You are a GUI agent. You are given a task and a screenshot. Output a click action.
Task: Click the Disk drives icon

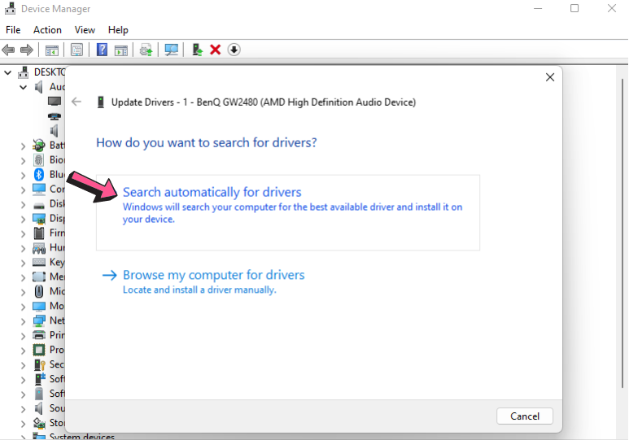39,205
